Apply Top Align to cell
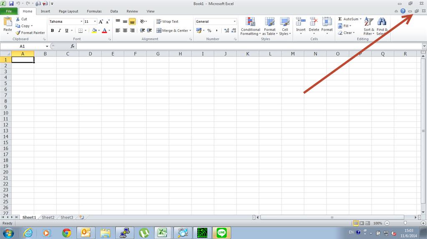427x239 pixels. tap(118, 21)
